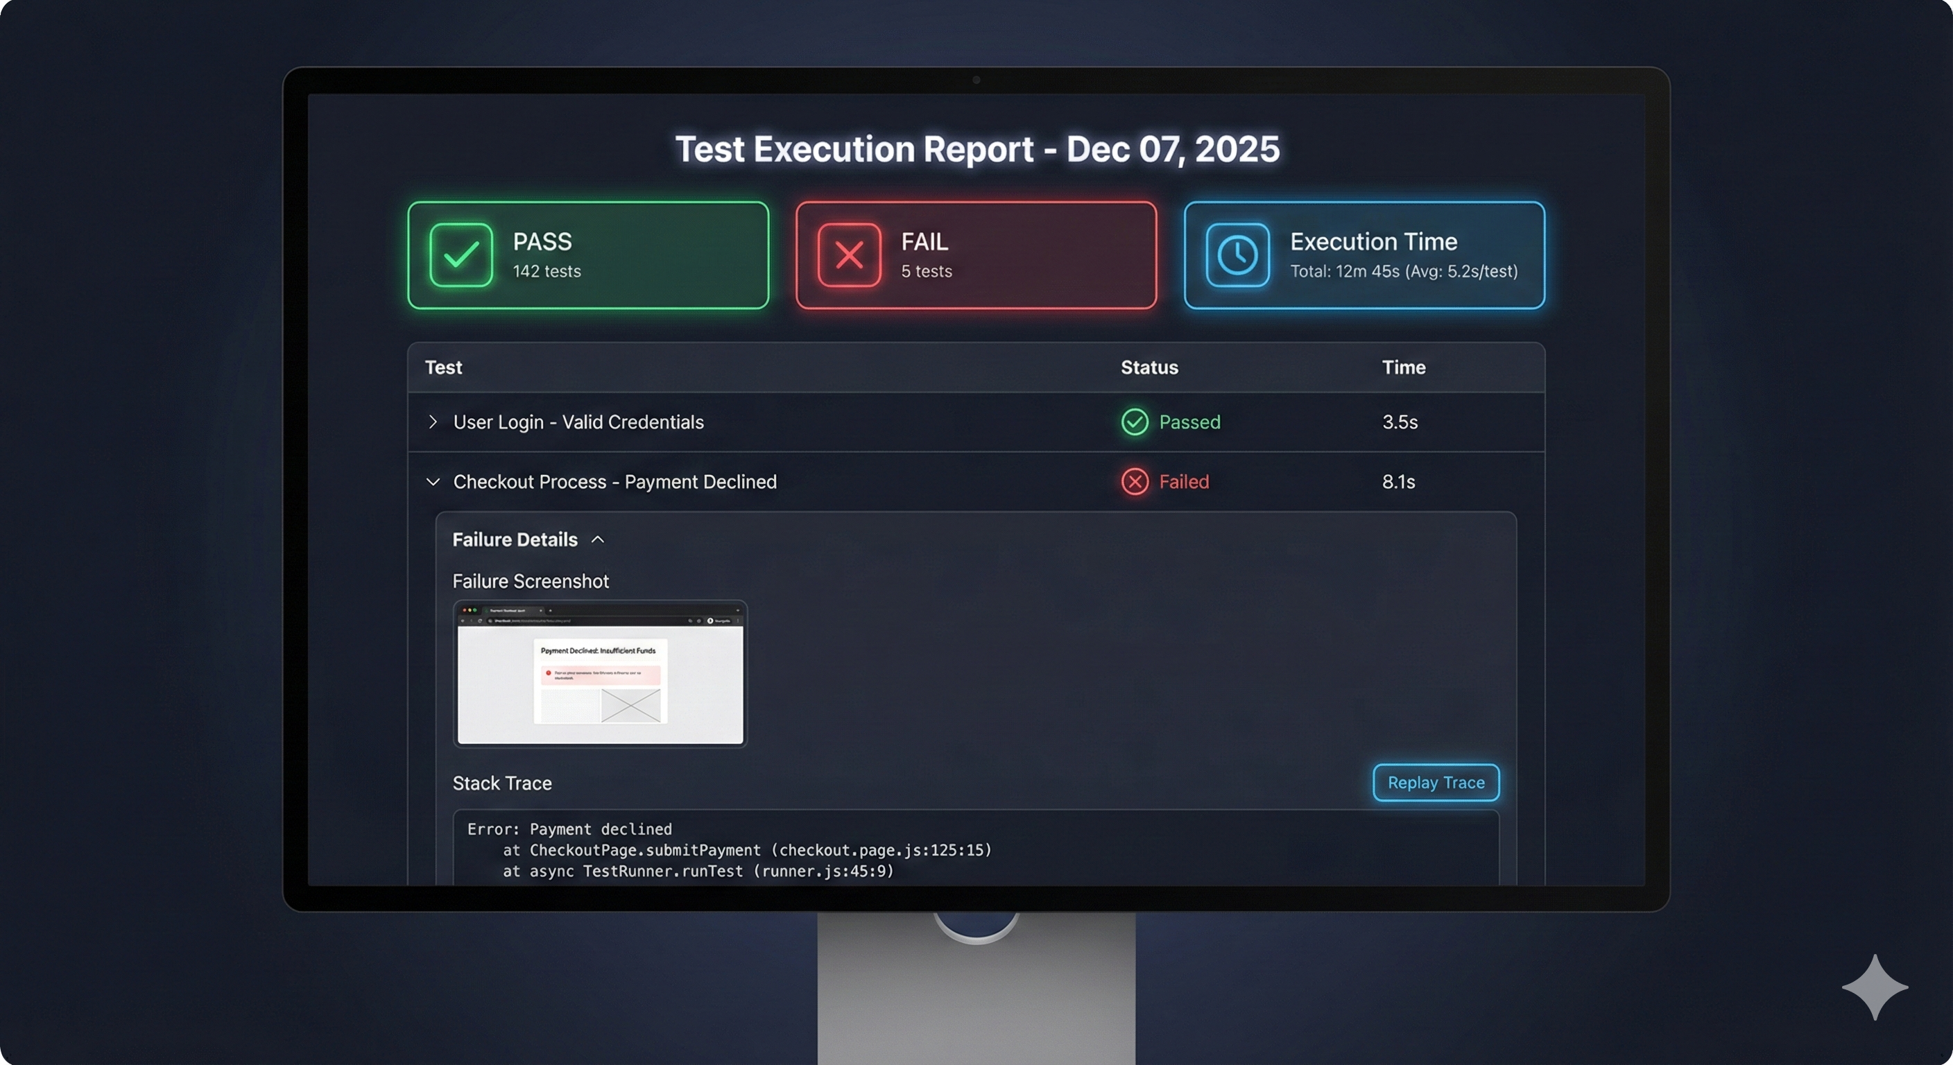
Task: Click the Failed status icon for Checkout Process
Action: click(x=1133, y=482)
